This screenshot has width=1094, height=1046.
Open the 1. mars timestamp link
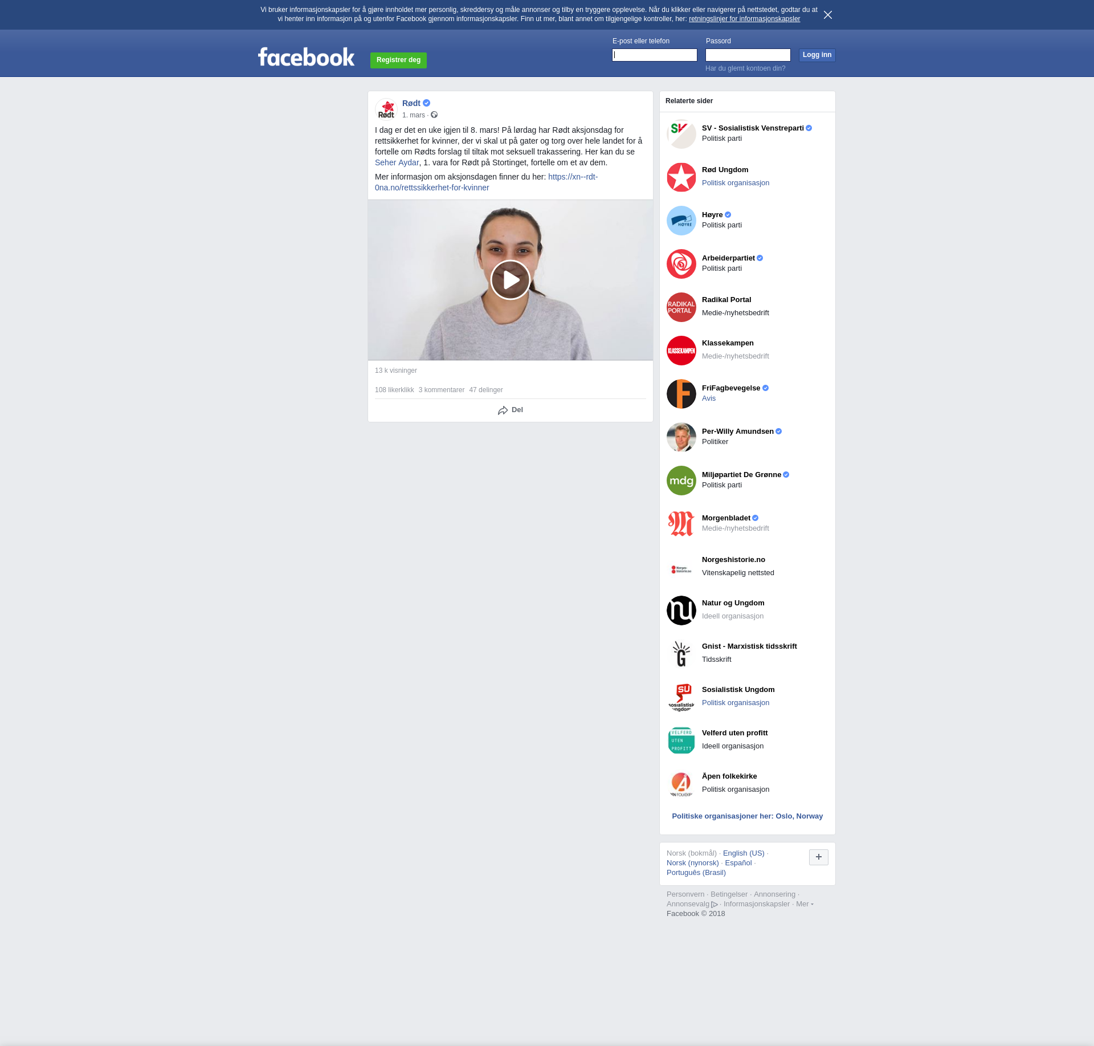(x=414, y=115)
